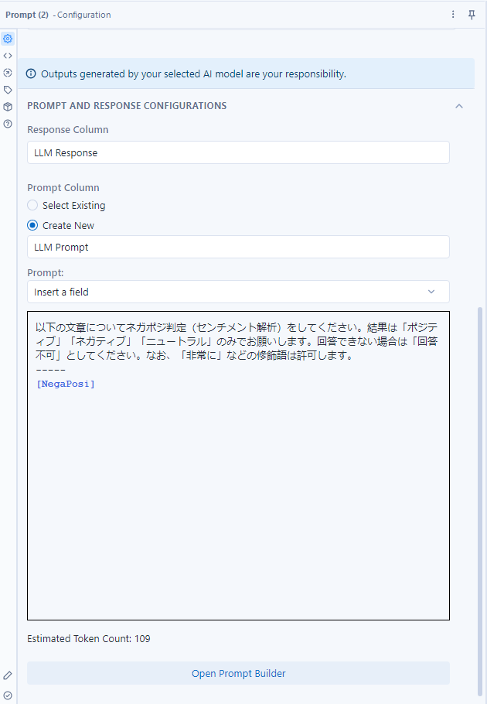Open the three-dot options menu
487x704 pixels.
click(x=453, y=15)
